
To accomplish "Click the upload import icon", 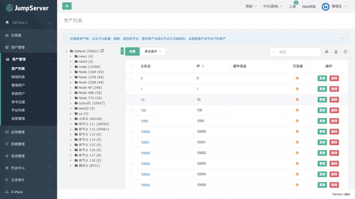I will point(336,51).
